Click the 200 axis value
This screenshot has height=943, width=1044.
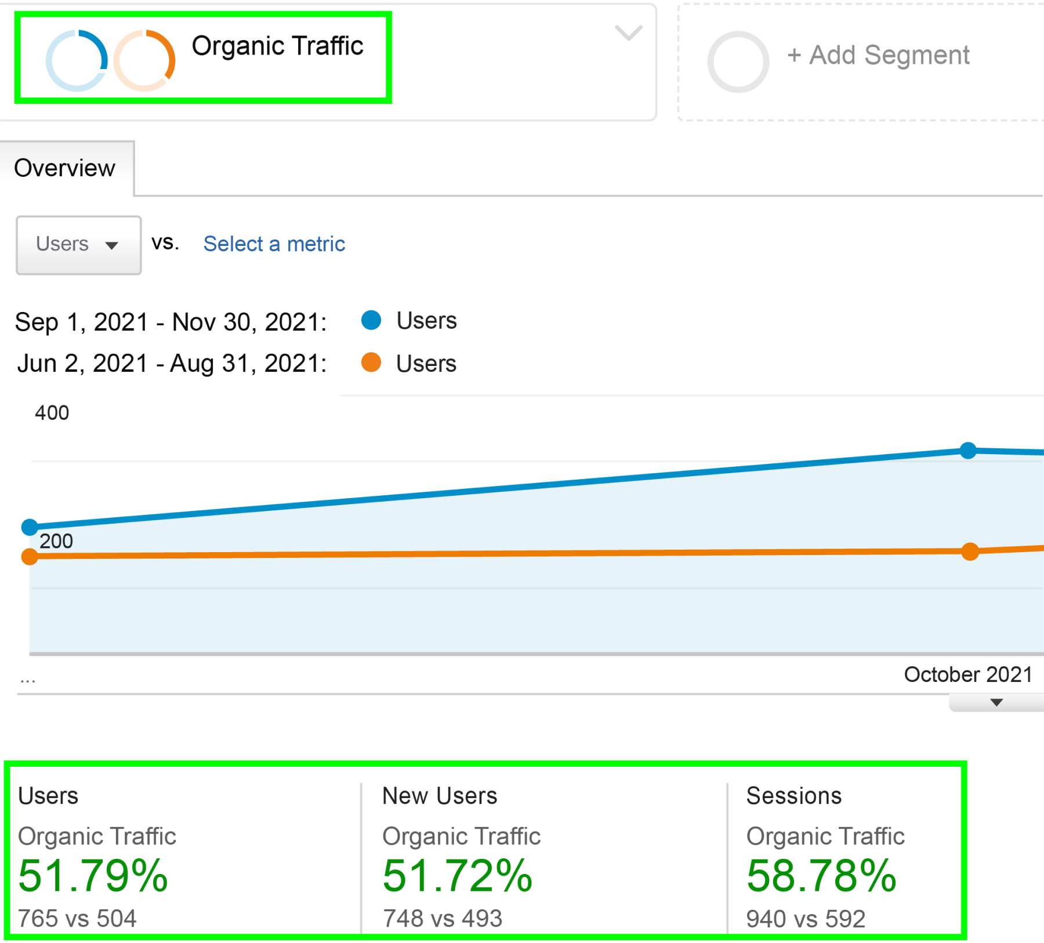click(56, 541)
